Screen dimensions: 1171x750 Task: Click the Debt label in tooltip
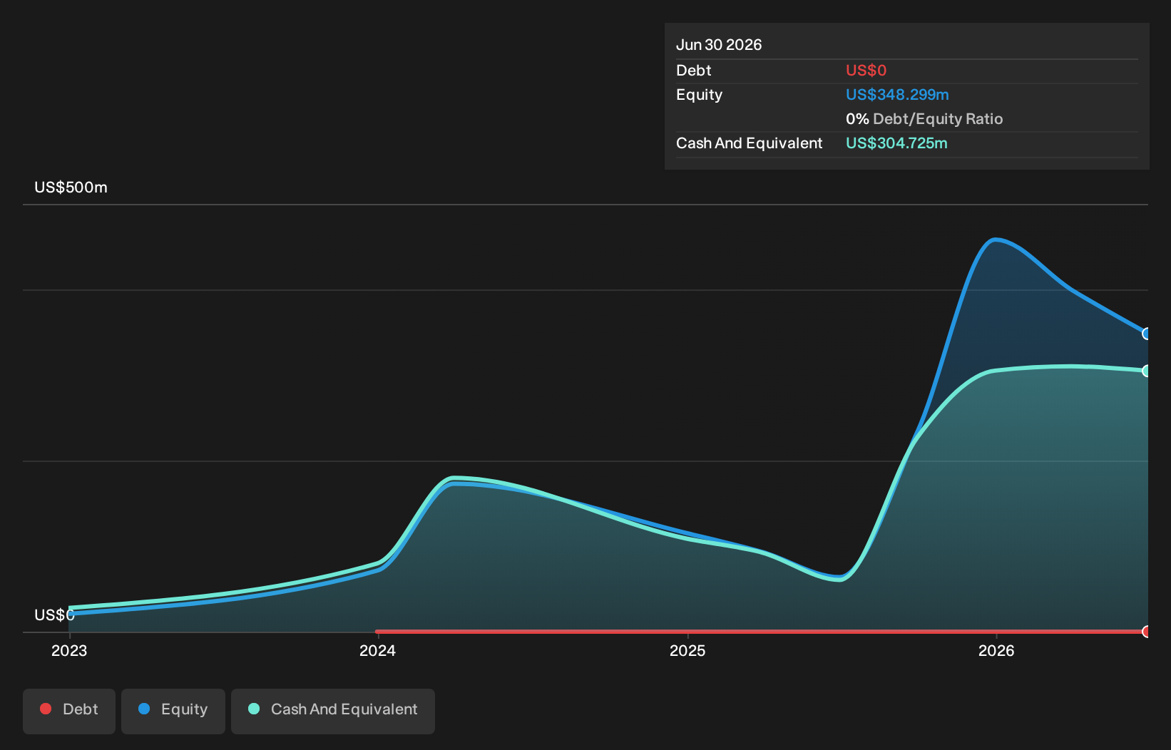[693, 71]
